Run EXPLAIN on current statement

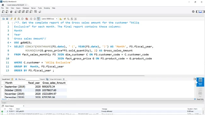19,19
